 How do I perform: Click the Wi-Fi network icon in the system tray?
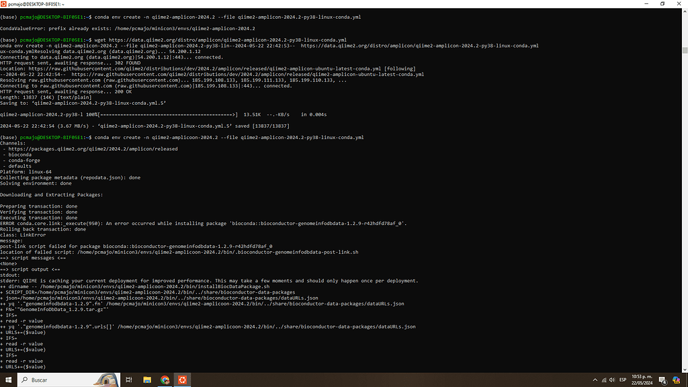click(603, 380)
